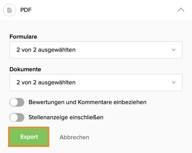The height and width of the screenshot is (153, 192).
Task: Click the empty PDF header bar area
Action: 102,10
